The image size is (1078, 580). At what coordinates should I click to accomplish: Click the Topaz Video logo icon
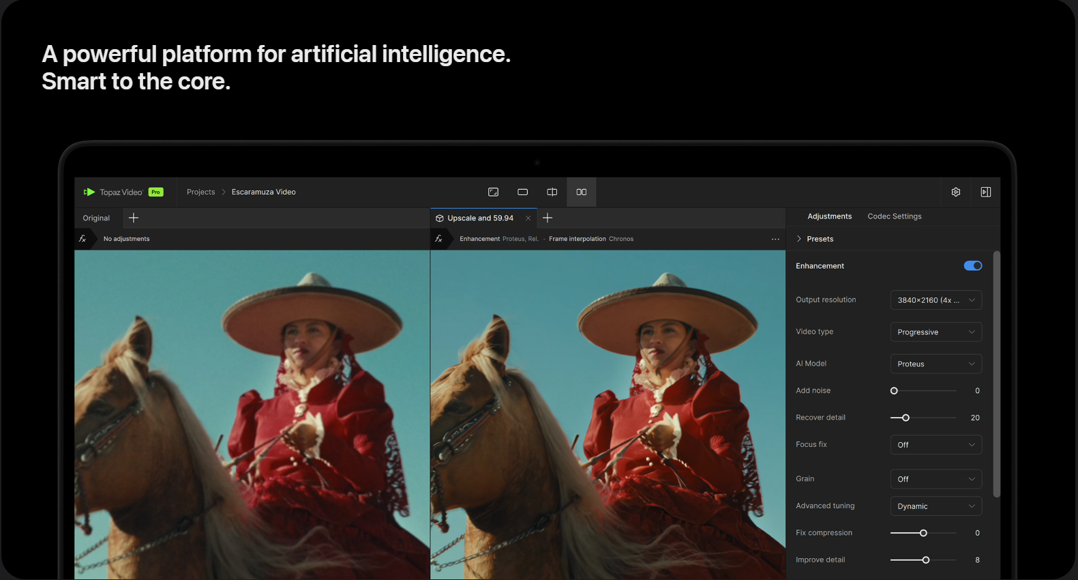(x=89, y=192)
